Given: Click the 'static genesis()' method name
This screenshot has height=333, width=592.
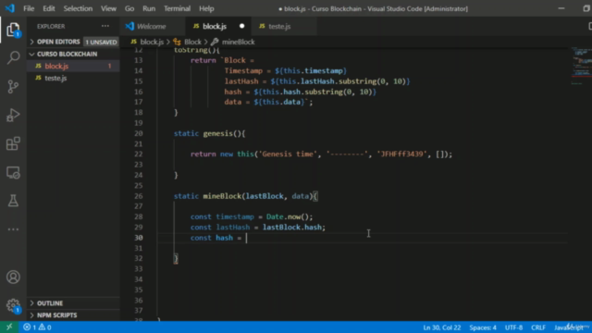Looking at the screenshot, I should pyautogui.click(x=218, y=133).
